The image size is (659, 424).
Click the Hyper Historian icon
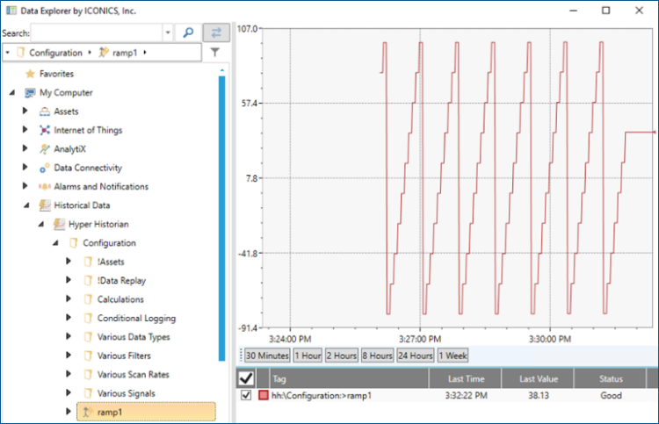point(60,224)
